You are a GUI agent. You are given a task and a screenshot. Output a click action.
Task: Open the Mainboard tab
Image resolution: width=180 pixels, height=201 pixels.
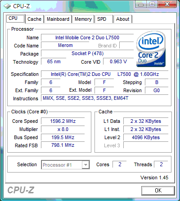pyautogui.click(x=58, y=19)
